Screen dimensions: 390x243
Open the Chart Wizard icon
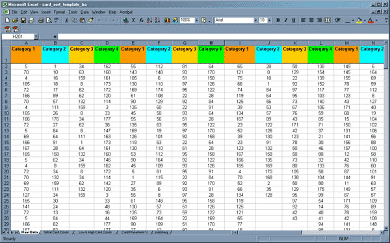167,20
